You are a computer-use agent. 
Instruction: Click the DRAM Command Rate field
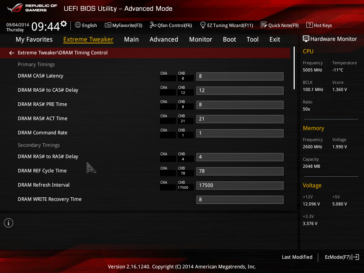click(x=240, y=133)
